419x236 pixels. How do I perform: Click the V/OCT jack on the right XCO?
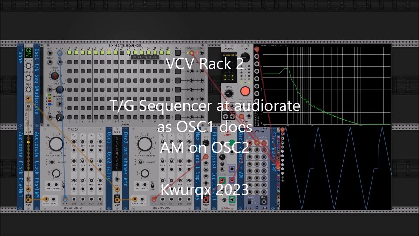pos(135,199)
